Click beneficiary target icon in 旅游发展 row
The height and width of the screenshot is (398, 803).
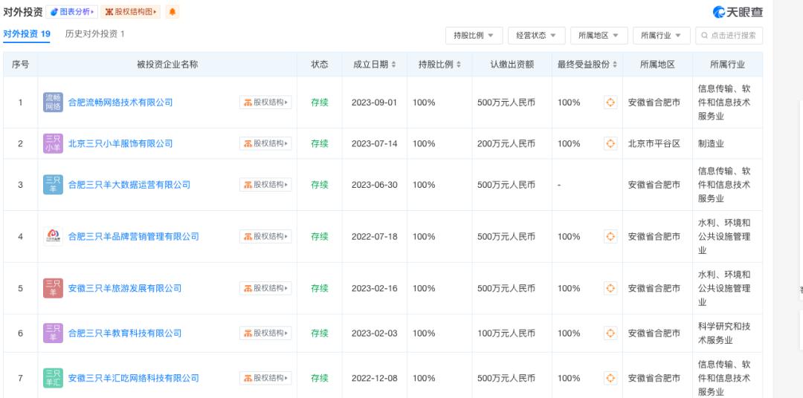pos(610,288)
